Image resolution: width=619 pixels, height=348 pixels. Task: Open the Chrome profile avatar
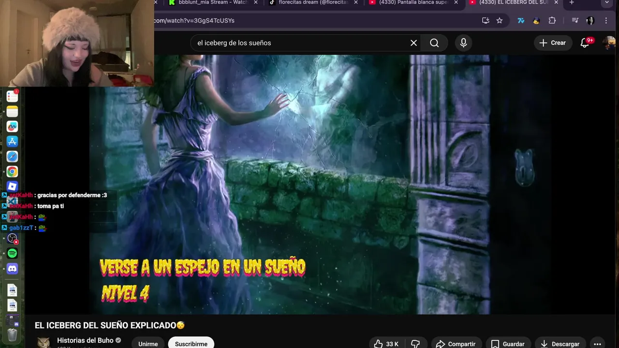point(590,20)
